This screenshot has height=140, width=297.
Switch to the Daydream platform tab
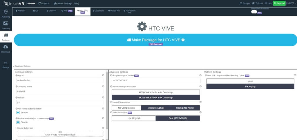pyautogui.click(x=98, y=11)
